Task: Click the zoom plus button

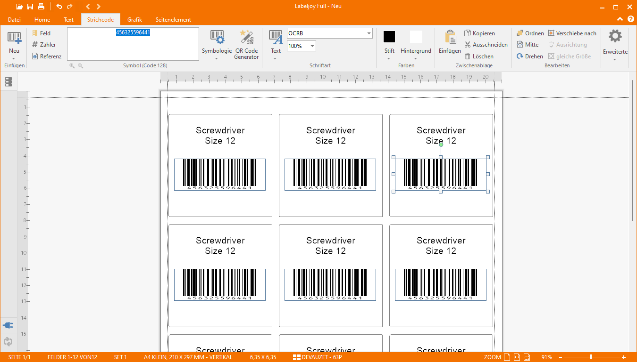Action: click(x=624, y=357)
